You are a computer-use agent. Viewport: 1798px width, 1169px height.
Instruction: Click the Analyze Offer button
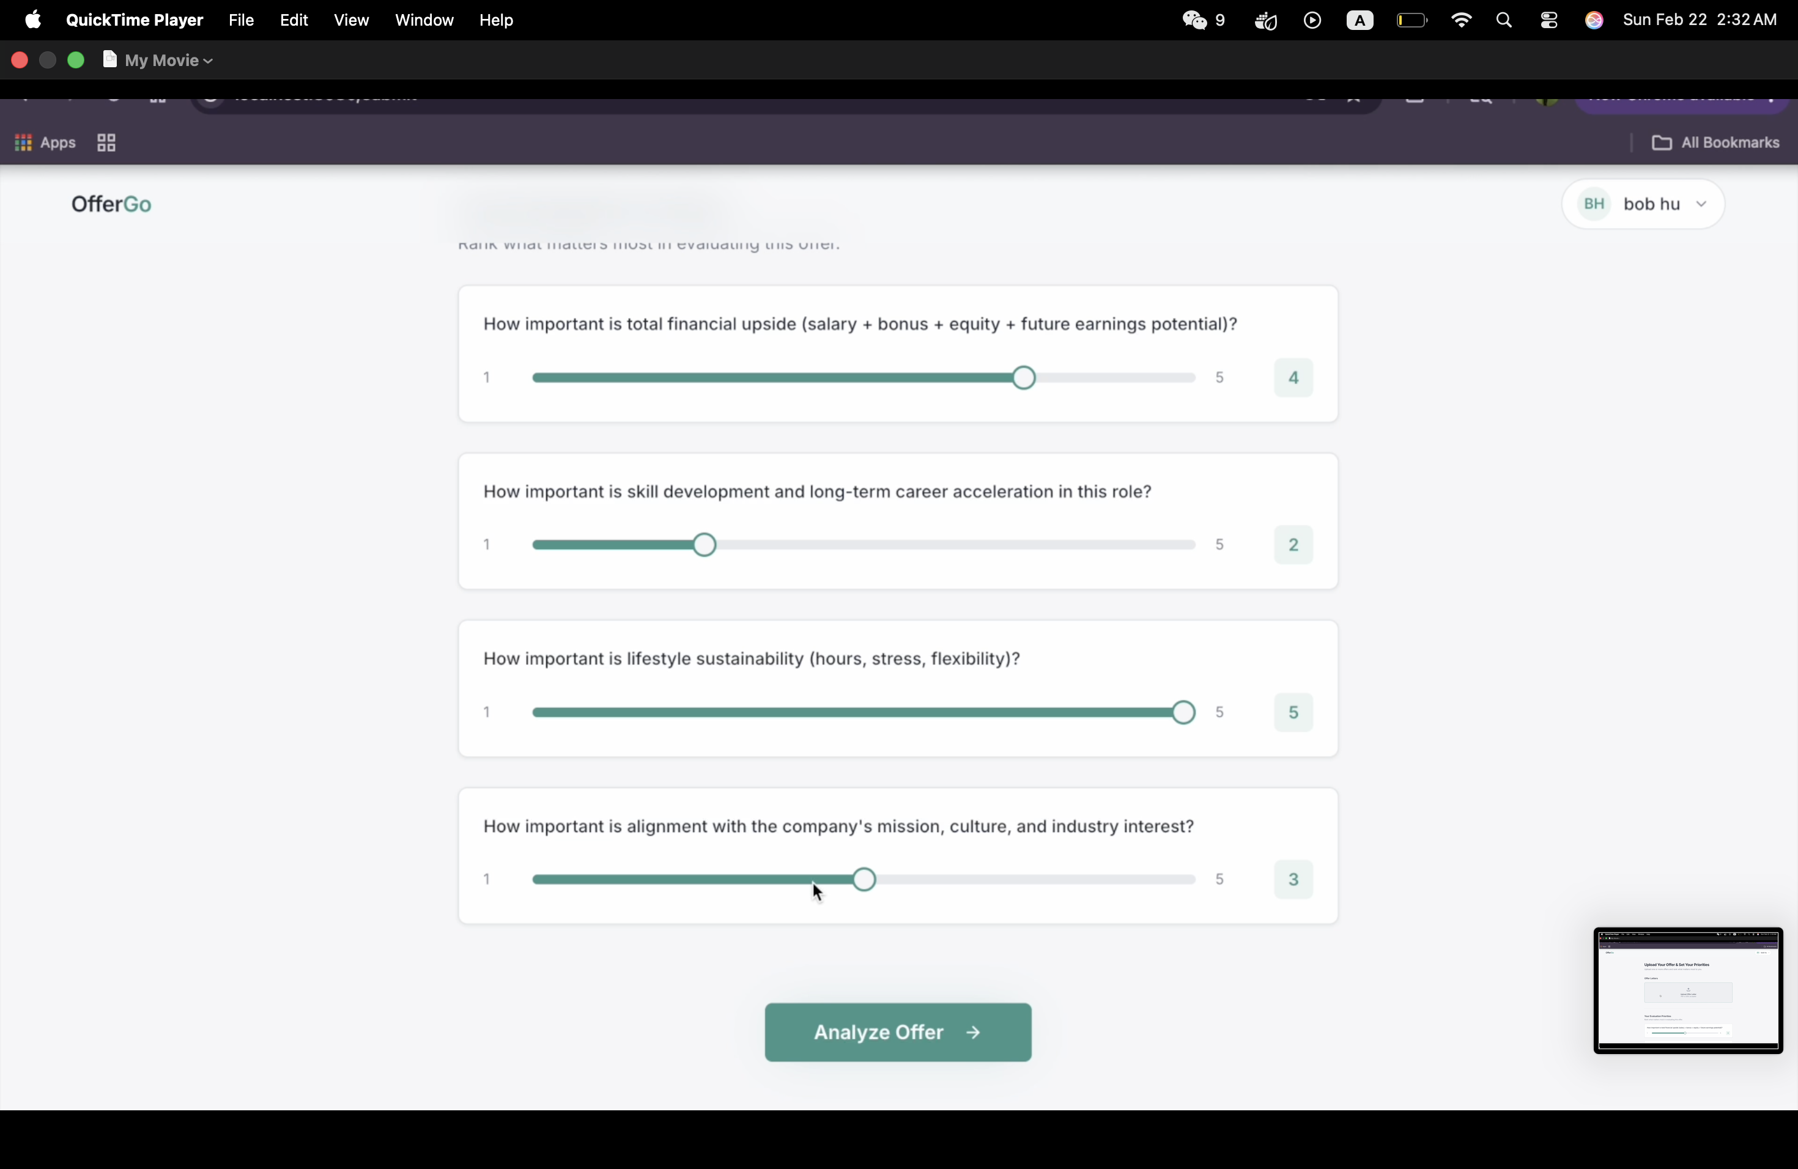click(x=898, y=1032)
